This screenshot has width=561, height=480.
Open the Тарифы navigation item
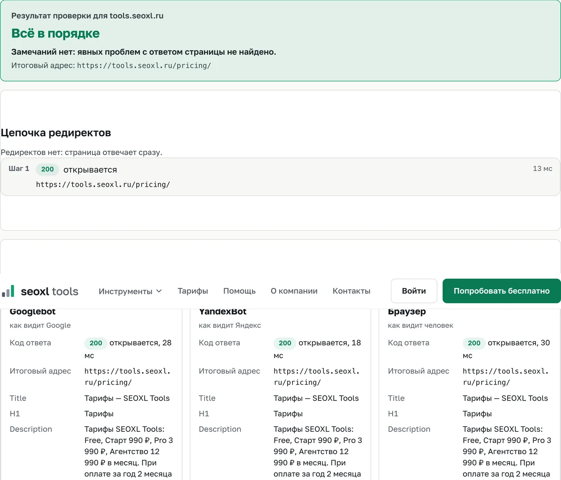[193, 291]
